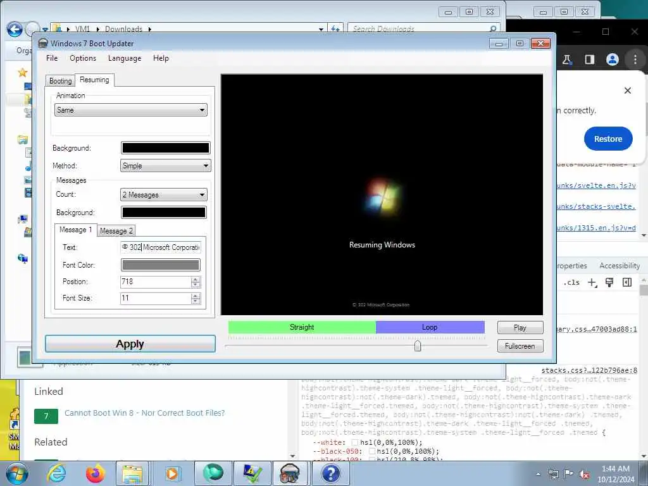Viewport: 648px width, 486px height.
Task: Click the Position value field 718
Action: tap(156, 282)
